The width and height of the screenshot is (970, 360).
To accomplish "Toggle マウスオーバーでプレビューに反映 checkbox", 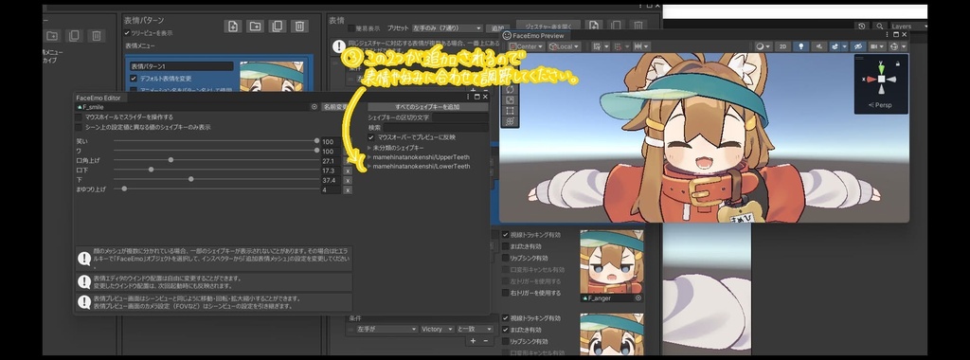I will tap(371, 137).
